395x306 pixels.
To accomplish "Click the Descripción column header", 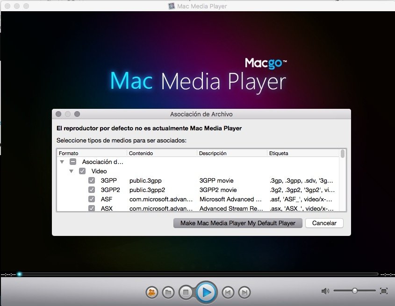I will (x=232, y=153).
